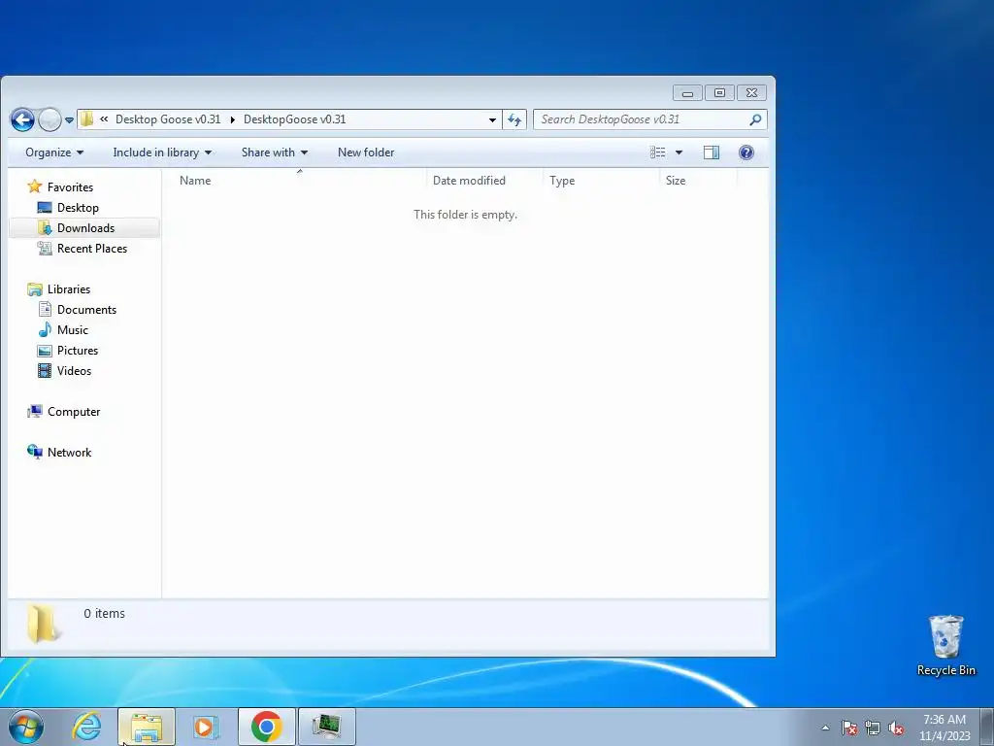Open Pictures library
Viewport: 994px width, 746px height.
pos(78,350)
